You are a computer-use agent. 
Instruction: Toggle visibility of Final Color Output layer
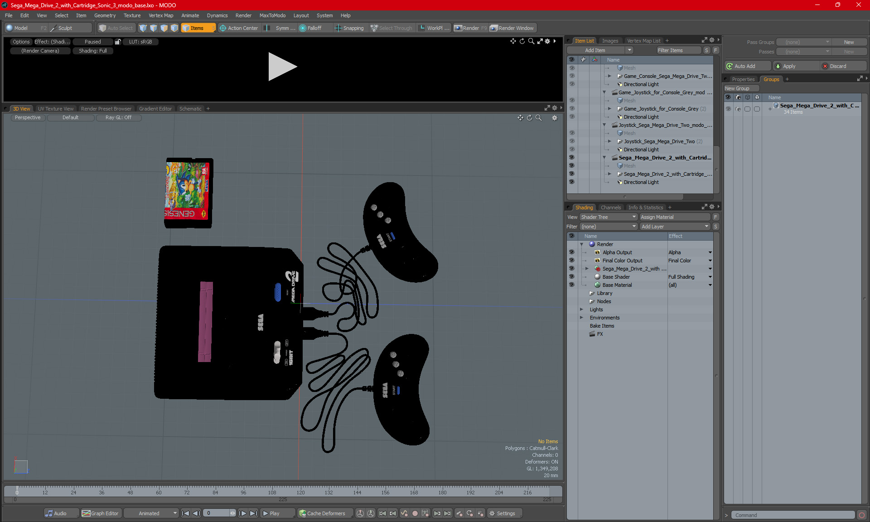(571, 261)
